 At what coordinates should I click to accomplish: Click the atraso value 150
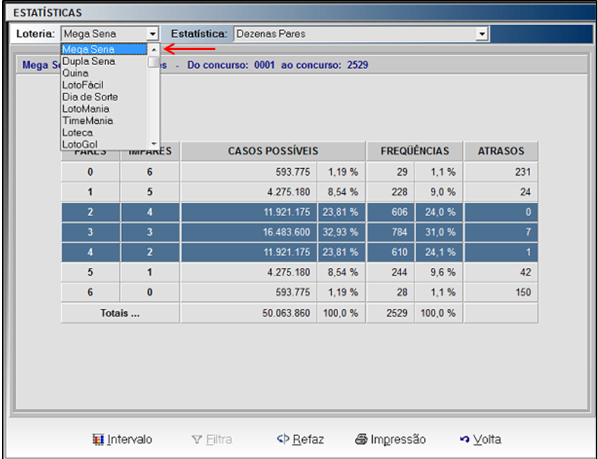point(501,292)
